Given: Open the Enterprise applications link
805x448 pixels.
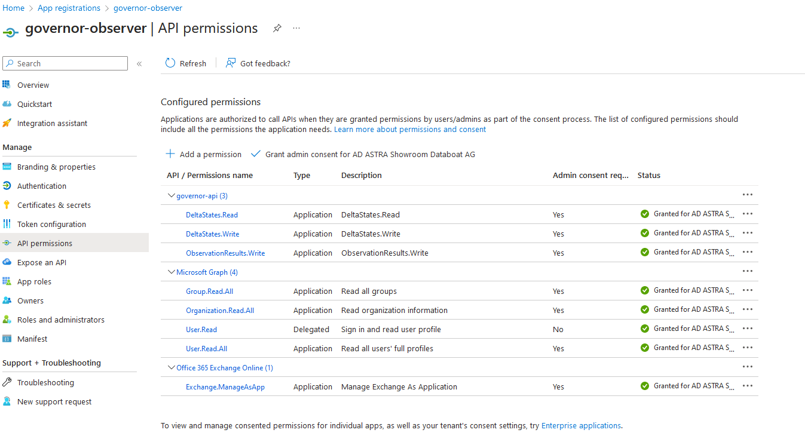Looking at the screenshot, I should pos(580,425).
